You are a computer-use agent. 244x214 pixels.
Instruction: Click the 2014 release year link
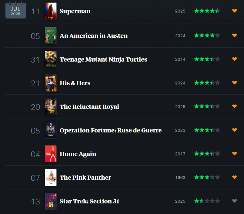point(180,59)
